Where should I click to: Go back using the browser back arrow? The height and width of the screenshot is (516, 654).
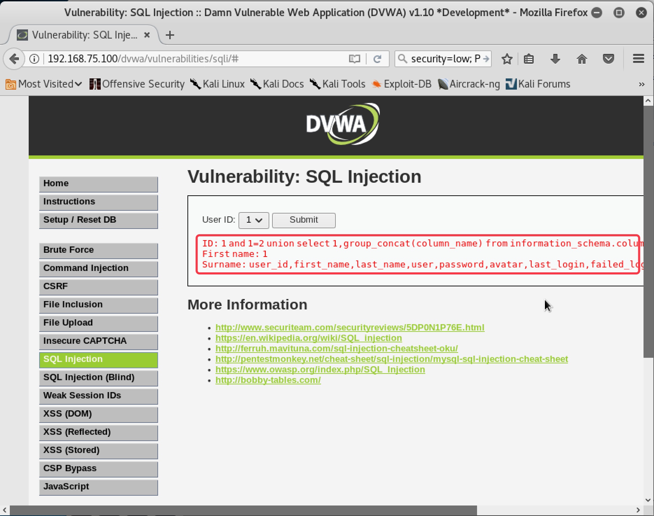14,59
